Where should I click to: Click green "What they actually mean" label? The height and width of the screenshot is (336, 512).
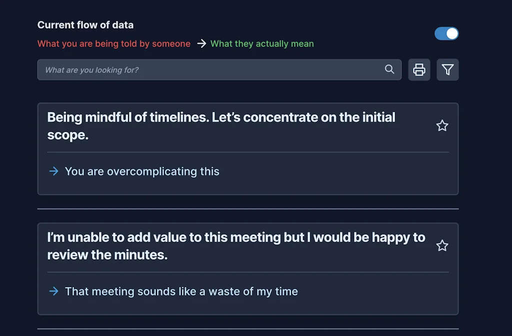click(262, 44)
